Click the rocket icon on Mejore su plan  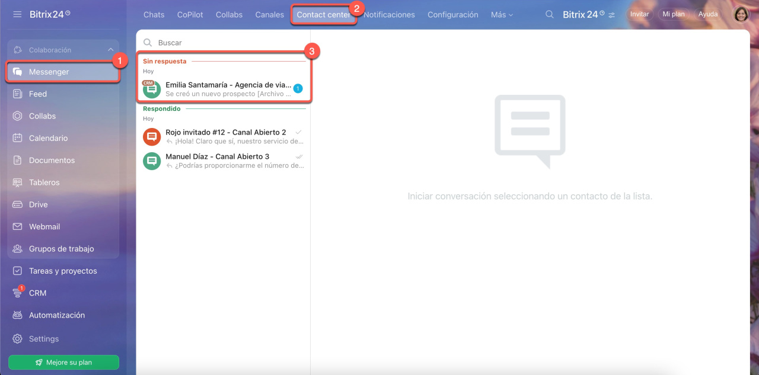[39, 362]
